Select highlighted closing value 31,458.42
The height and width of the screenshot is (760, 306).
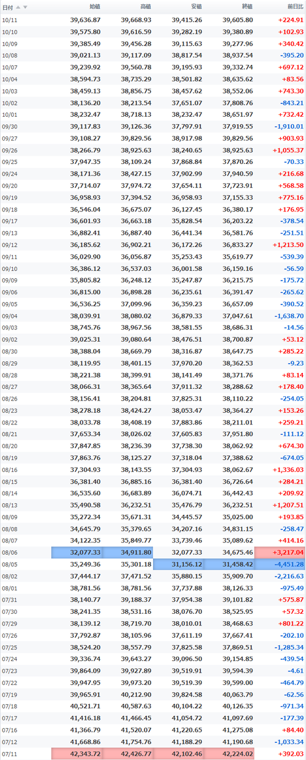(x=229, y=564)
